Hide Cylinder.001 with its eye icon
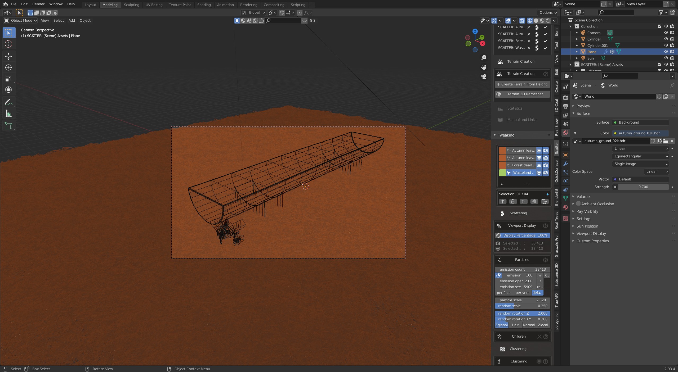The width and height of the screenshot is (678, 372). tap(666, 46)
